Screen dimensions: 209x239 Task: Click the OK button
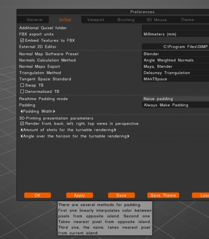click(x=37, y=195)
